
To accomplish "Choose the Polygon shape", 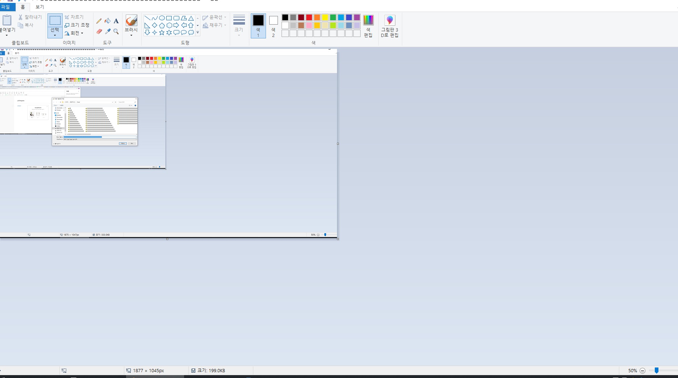I will (183, 18).
